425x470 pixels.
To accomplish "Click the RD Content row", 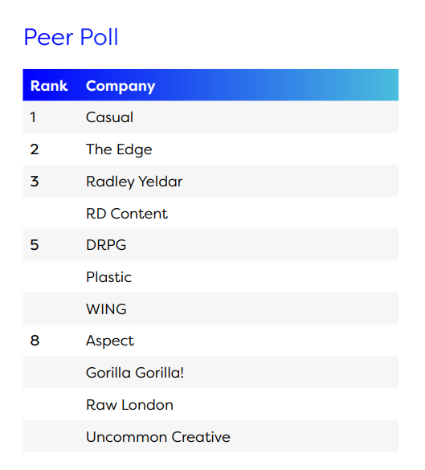I will 210,213.
